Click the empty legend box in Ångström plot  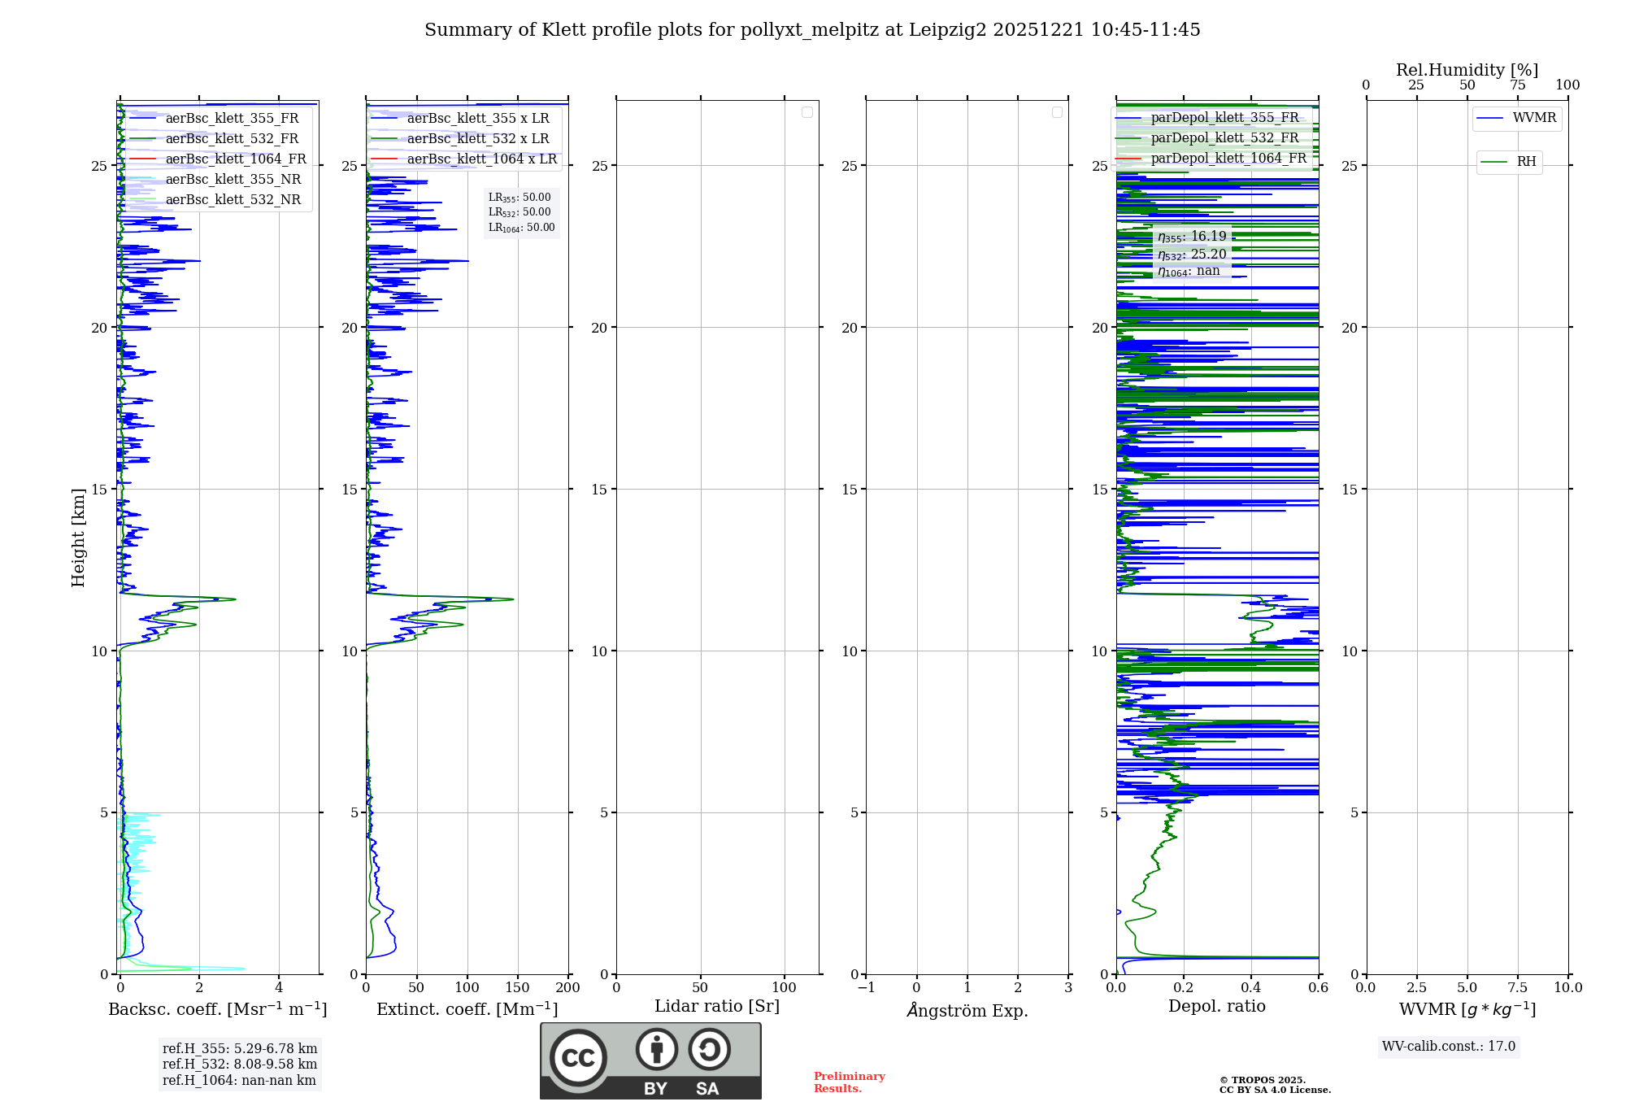coord(1057,112)
